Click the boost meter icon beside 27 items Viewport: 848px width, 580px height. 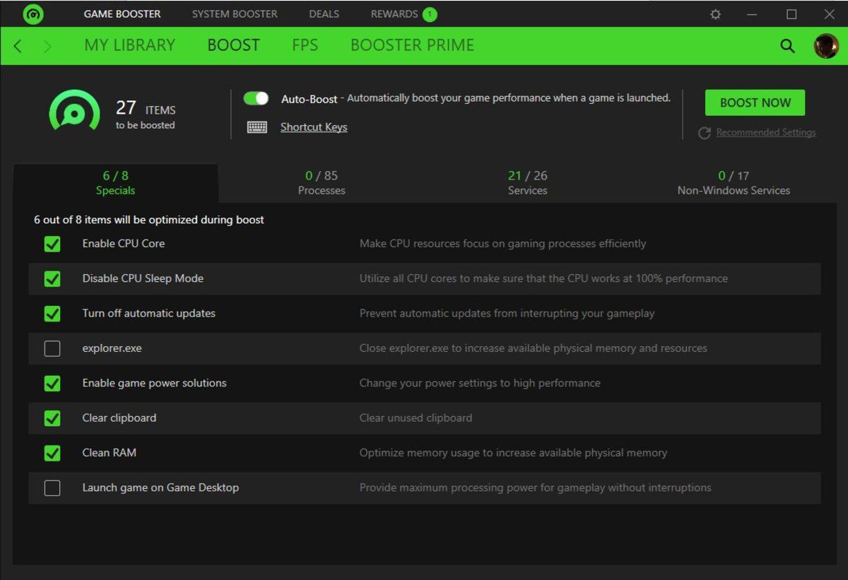(74, 112)
